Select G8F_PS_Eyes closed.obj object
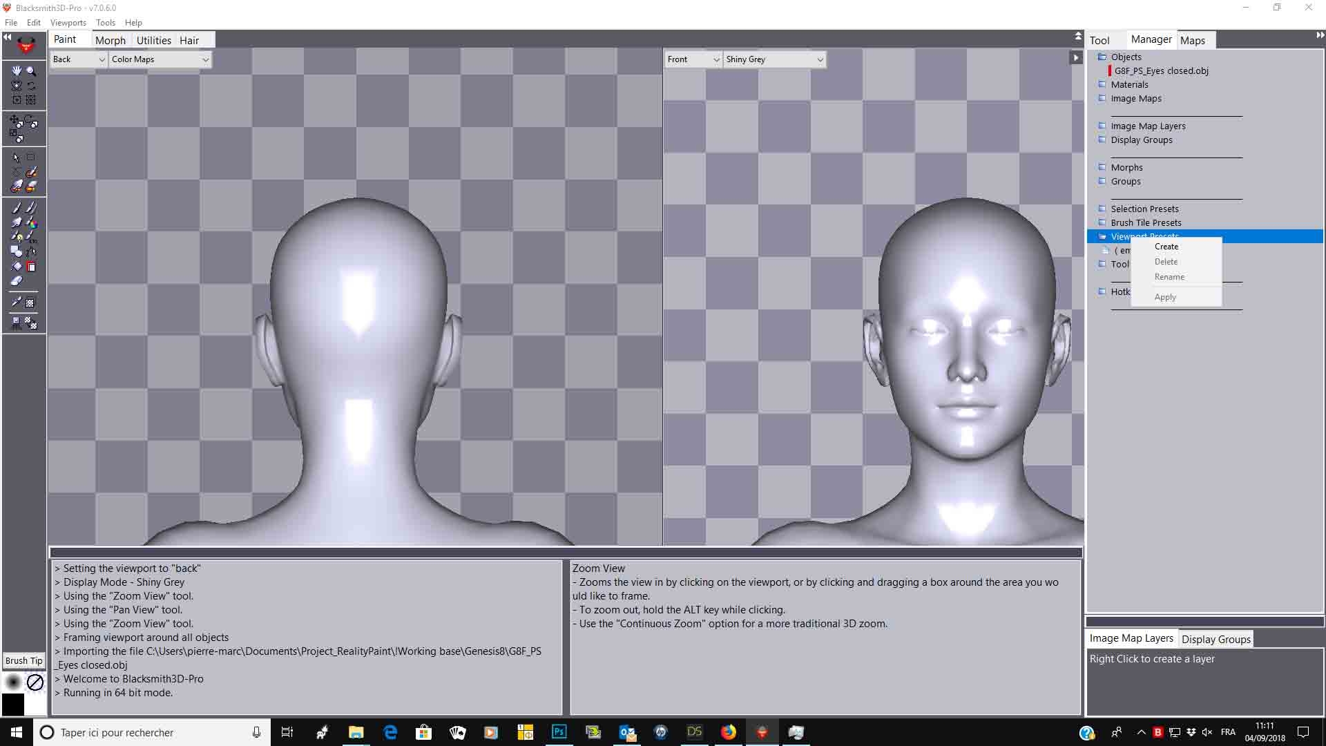This screenshot has height=746, width=1326. [1162, 70]
